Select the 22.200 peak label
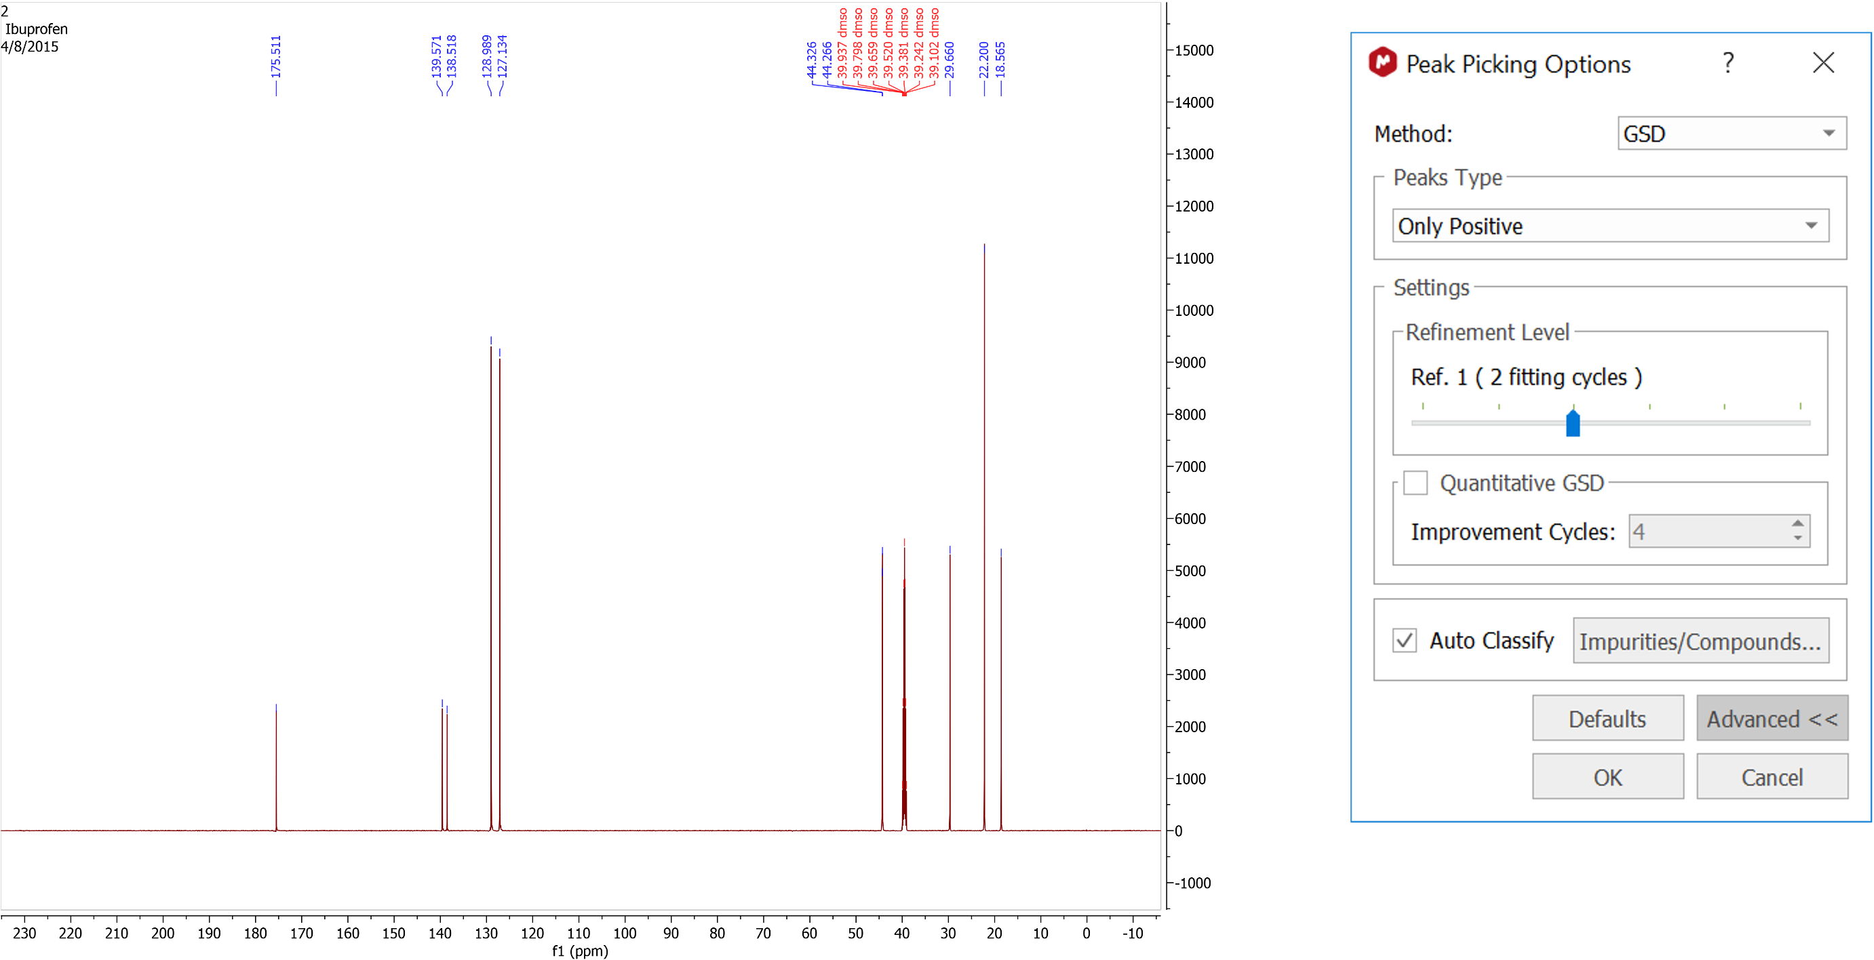This screenshot has height=960, width=1874. pos(984,60)
